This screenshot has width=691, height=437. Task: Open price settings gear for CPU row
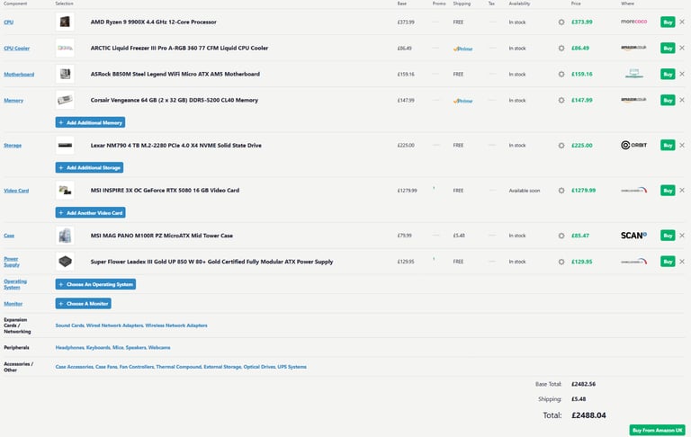tap(561, 22)
